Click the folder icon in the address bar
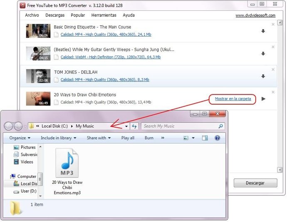The width and height of the screenshot is (287, 222). coord(32,126)
